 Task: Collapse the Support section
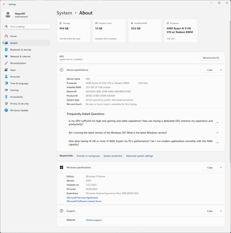[221, 211]
